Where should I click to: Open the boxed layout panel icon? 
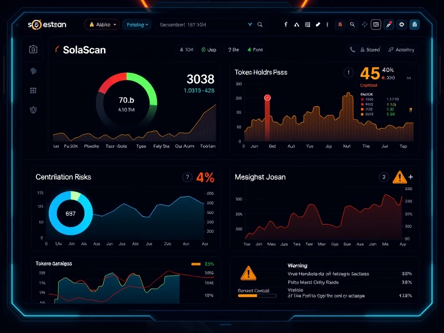click(376, 25)
